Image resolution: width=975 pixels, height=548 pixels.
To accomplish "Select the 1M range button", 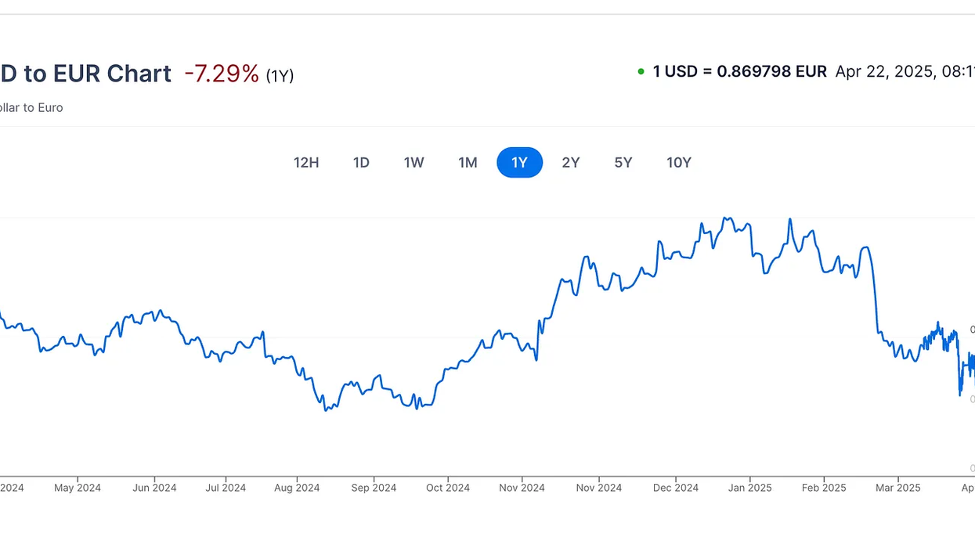I will (x=468, y=163).
